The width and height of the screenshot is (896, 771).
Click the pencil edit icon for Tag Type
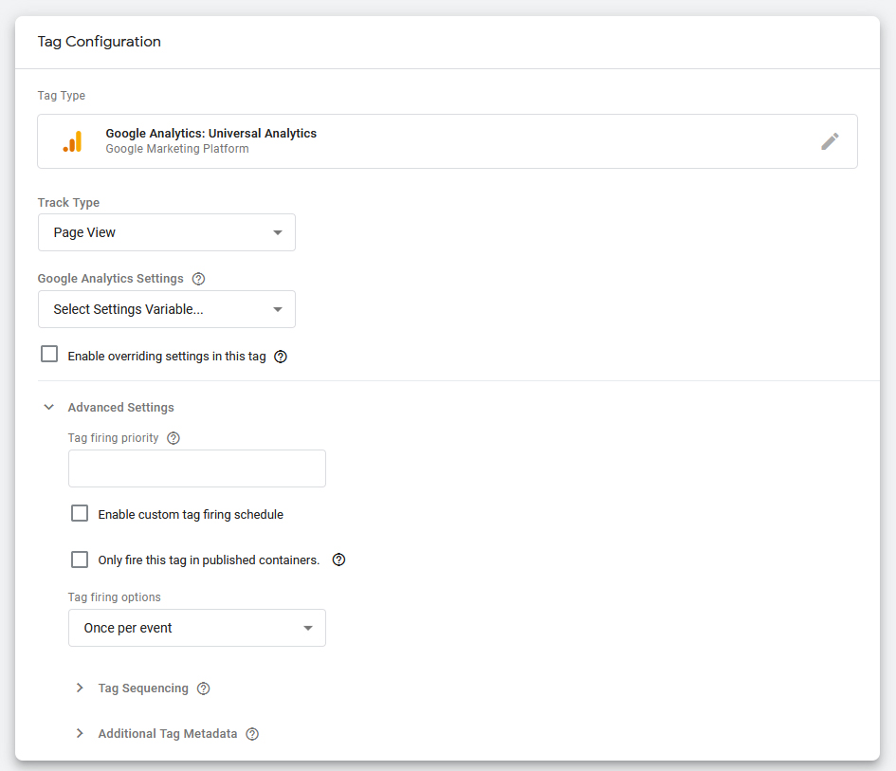830,141
